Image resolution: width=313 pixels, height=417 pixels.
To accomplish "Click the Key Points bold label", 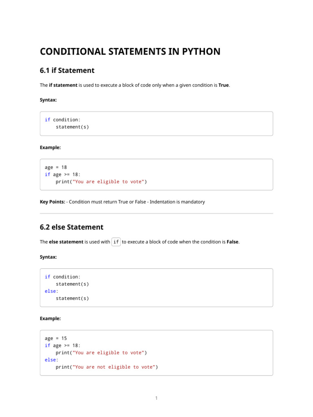I will (53, 202).
